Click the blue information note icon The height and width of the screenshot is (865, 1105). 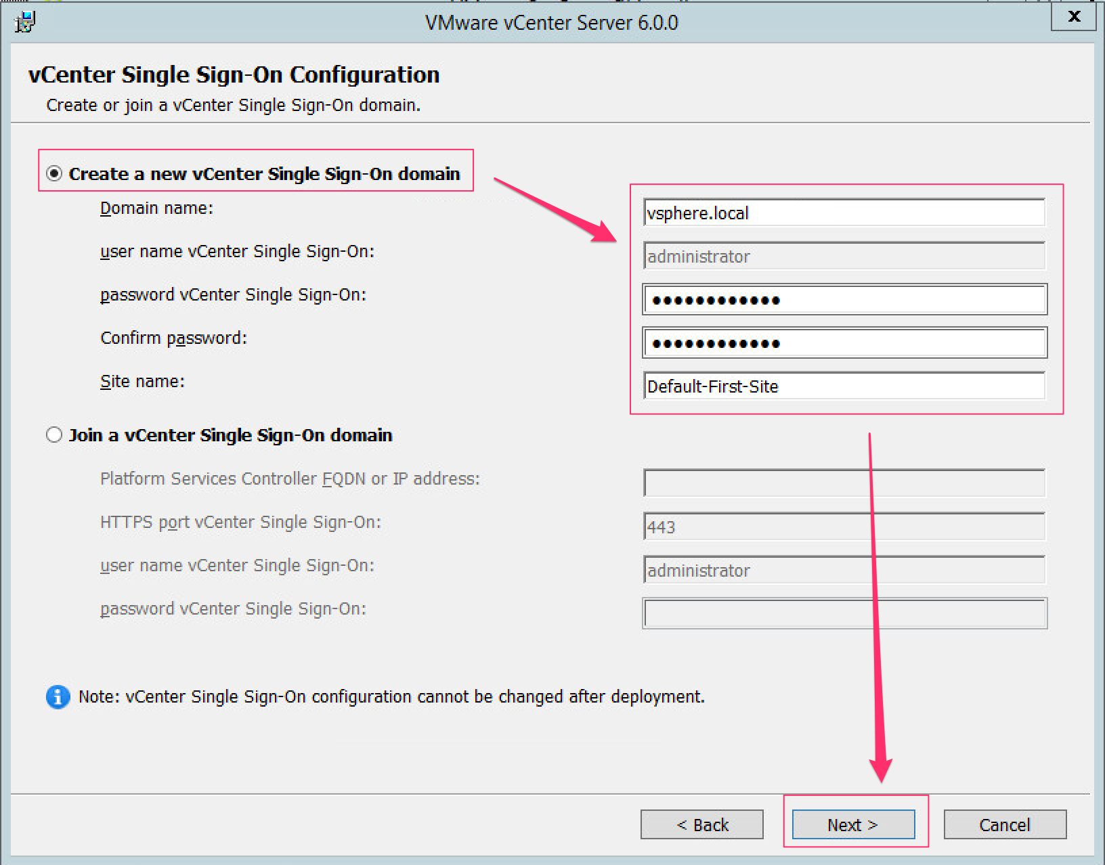click(x=58, y=696)
